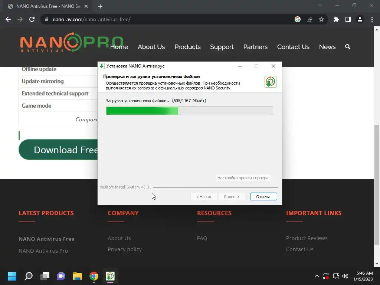This screenshot has width=380, height=285.
Task: Show hidden system tray icons
Action: (x=317, y=276)
